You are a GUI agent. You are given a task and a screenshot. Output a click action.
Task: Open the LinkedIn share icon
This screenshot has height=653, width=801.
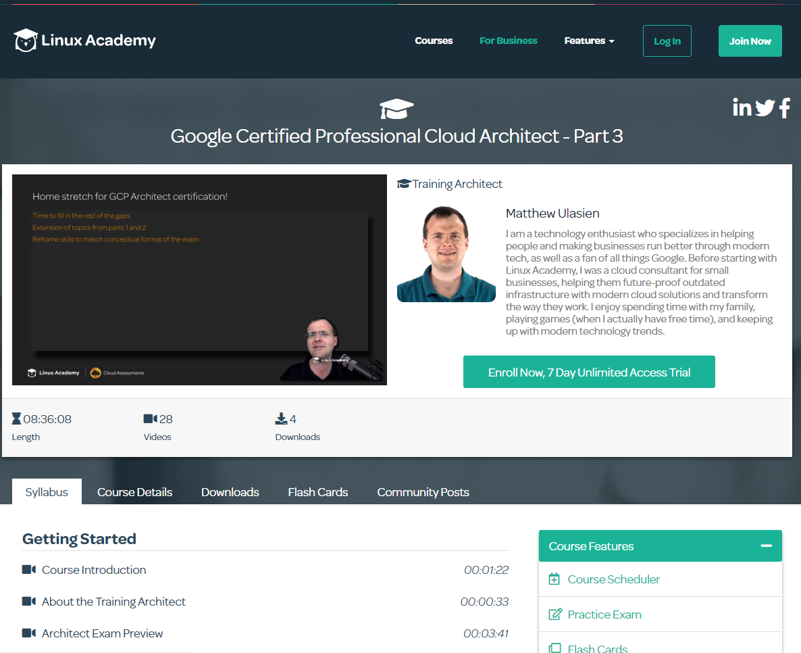[742, 107]
